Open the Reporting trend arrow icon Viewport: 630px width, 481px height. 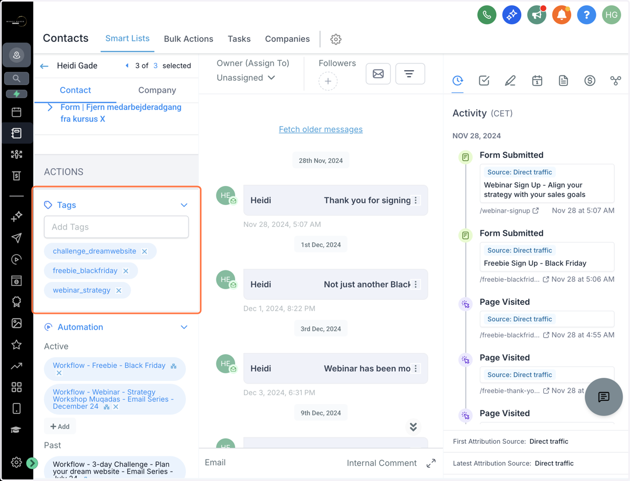[x=17, y=366]
